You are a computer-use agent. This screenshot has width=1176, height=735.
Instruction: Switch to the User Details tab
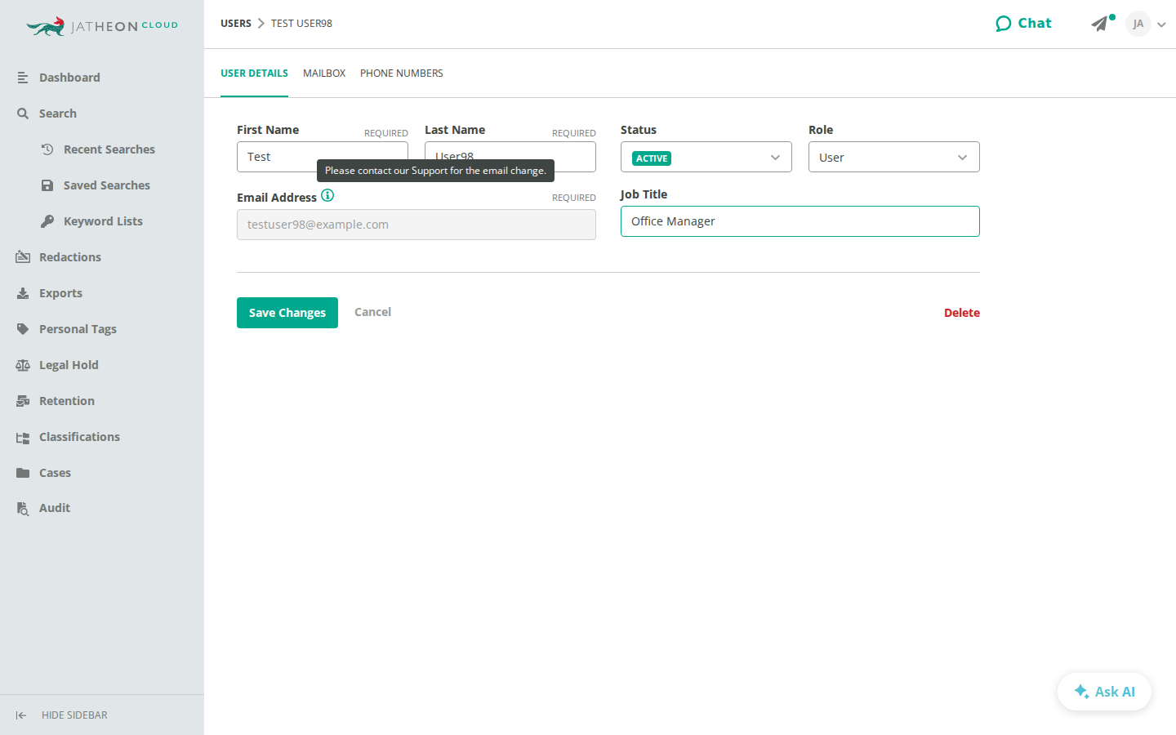point(254,73)
